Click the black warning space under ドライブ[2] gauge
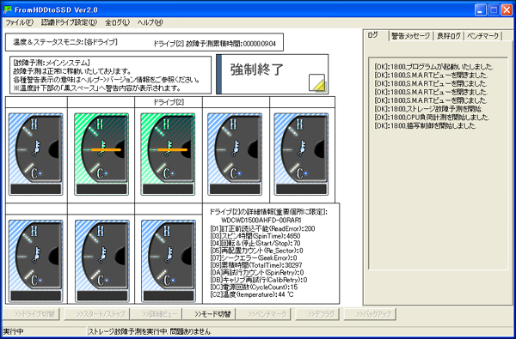 (168, 189)
